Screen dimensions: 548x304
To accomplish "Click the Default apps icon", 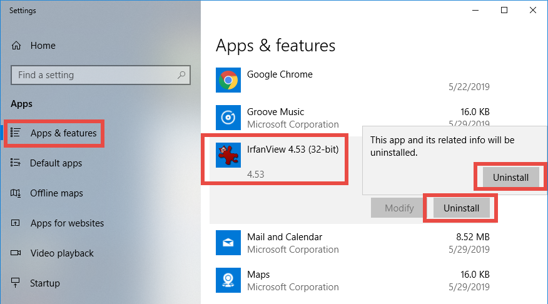I will pos(16,163).
